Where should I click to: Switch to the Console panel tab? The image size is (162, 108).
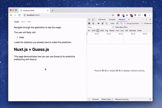112,19
